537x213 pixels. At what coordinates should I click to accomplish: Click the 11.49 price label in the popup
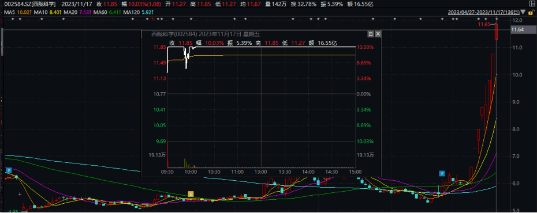[159, 63]
